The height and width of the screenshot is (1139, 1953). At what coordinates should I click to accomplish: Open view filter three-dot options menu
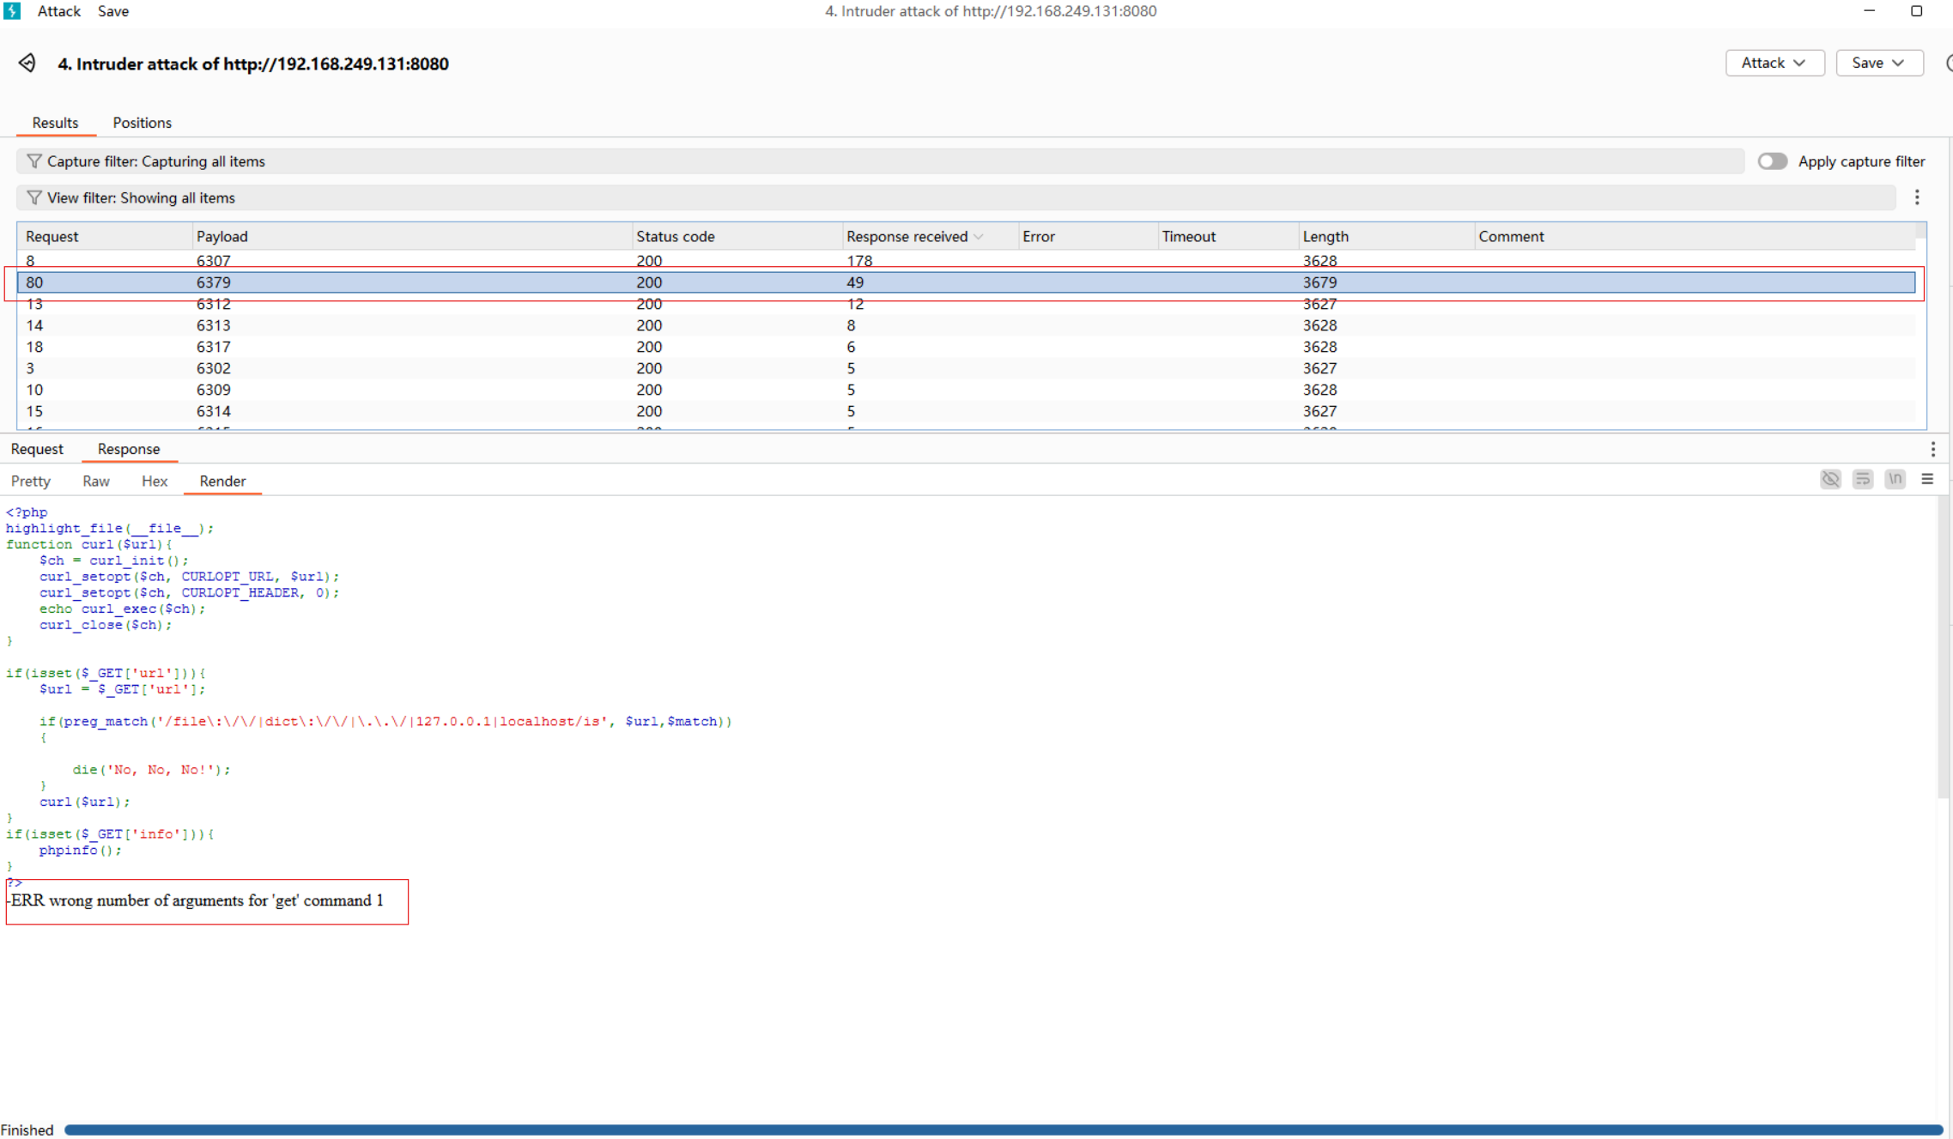point(1917,197)
